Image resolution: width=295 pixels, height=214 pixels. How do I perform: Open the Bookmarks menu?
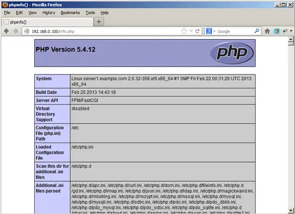point(70,12)
